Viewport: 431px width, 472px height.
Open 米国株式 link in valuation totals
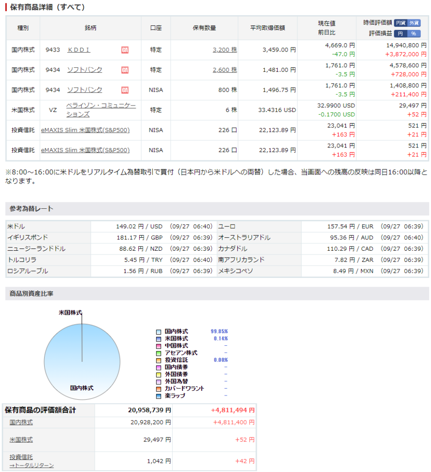[21, 440]
